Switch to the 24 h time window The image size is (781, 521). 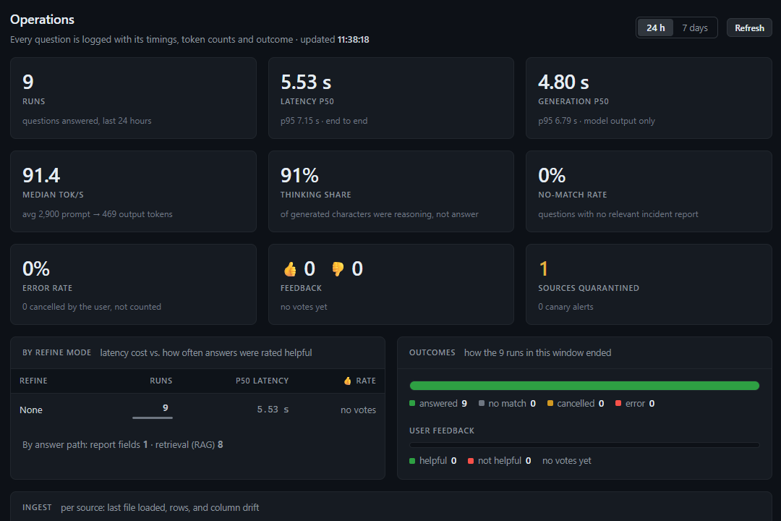pyautogui.click(x=655, y=28)
